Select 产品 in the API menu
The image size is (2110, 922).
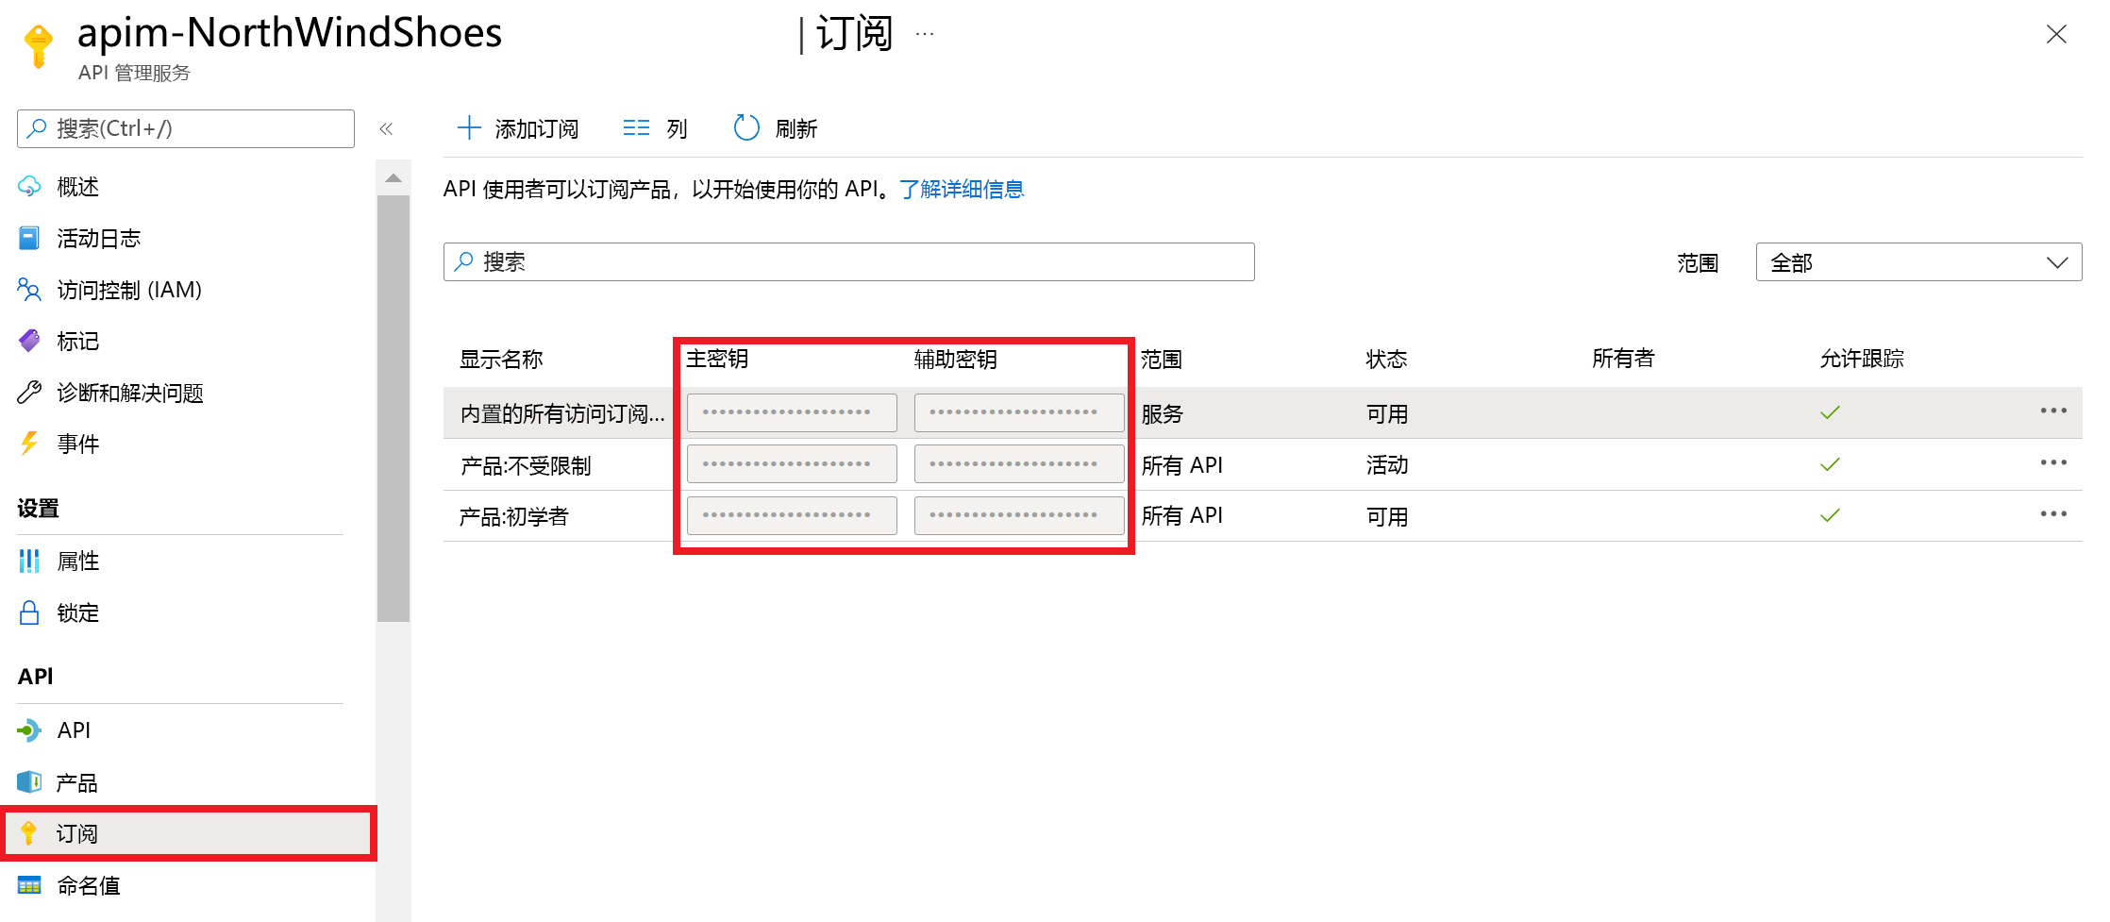click(x=77, y=781)
